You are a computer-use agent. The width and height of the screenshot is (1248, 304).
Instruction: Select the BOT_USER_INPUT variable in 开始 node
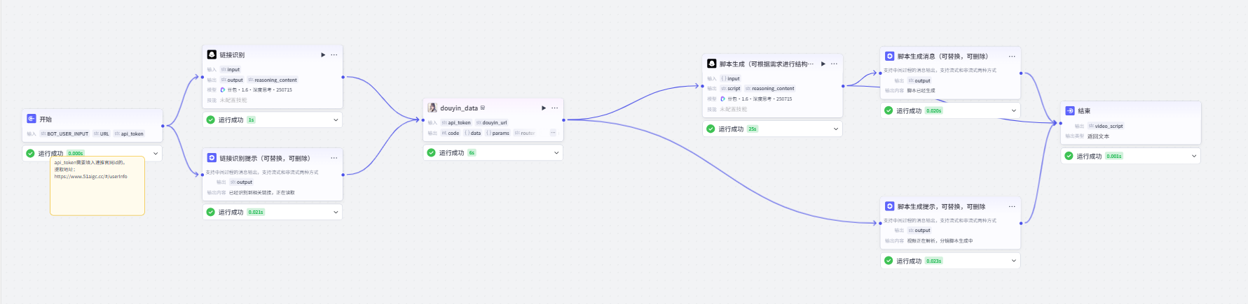[x=64, y=133]
